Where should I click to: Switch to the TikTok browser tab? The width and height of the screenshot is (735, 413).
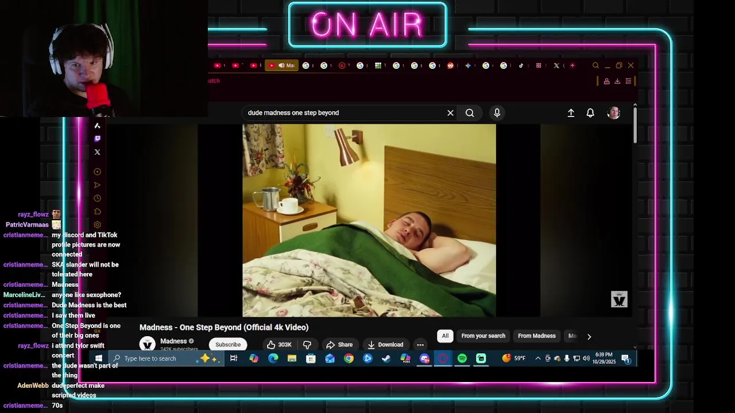(x=521, y=65)
